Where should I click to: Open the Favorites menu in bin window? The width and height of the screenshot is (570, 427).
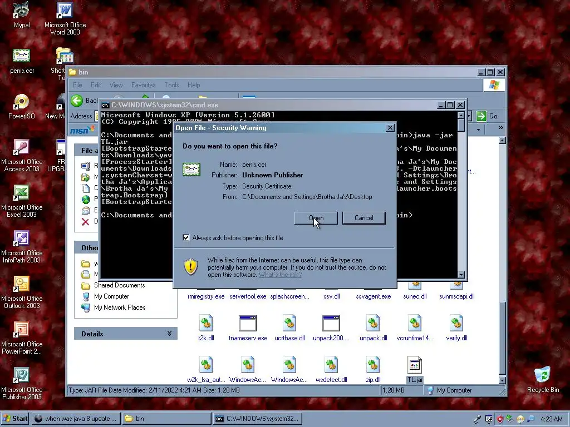coord(143,85)
